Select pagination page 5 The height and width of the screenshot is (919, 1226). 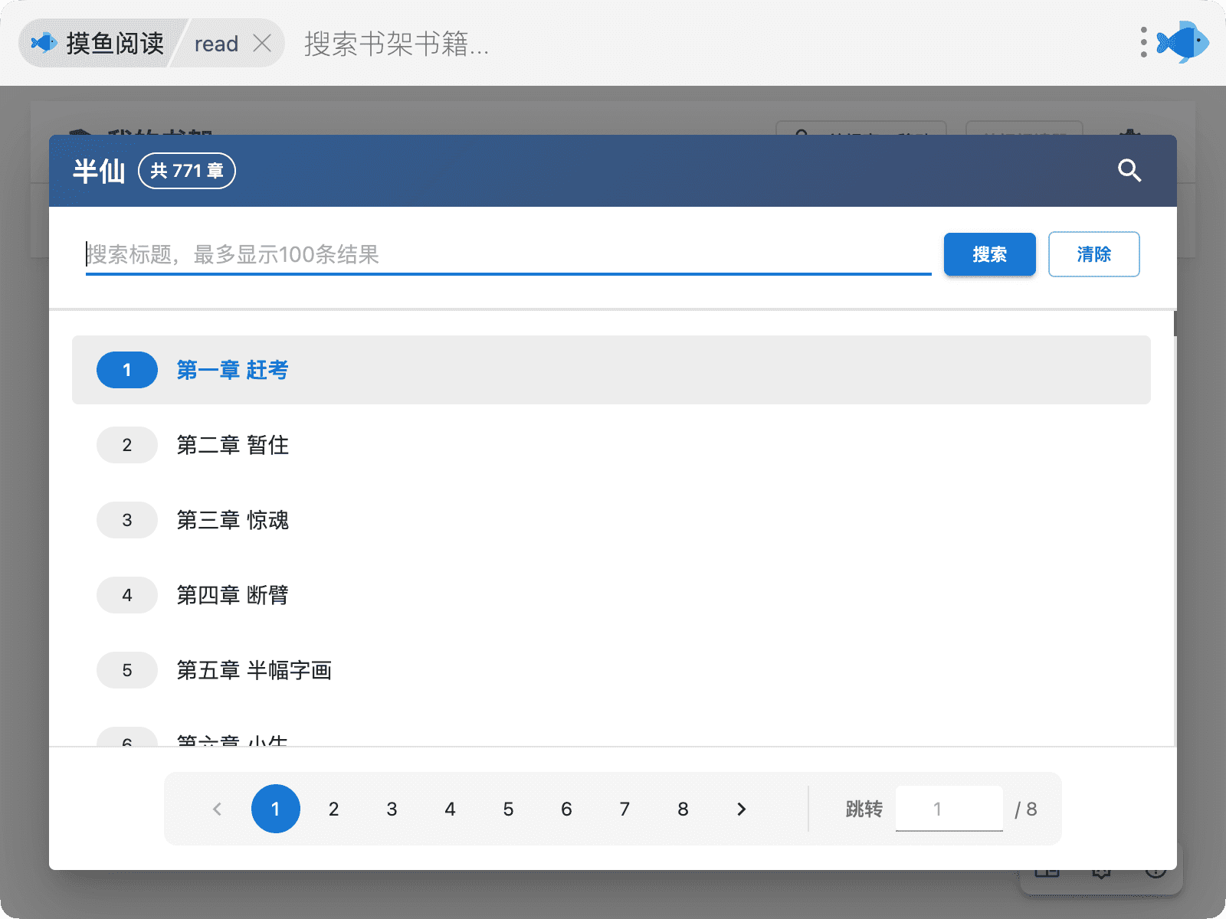click(x=508, y=809)
